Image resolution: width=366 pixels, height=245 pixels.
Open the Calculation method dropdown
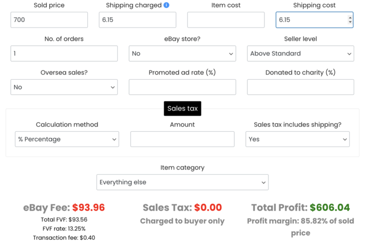67,139
